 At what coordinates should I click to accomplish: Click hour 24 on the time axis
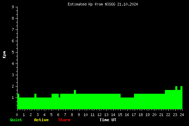[x=182, y=115]
